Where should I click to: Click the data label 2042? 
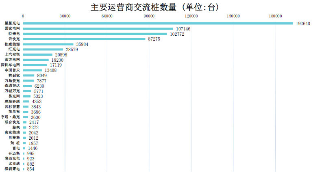pyautogui.click(x=33, y=133)
